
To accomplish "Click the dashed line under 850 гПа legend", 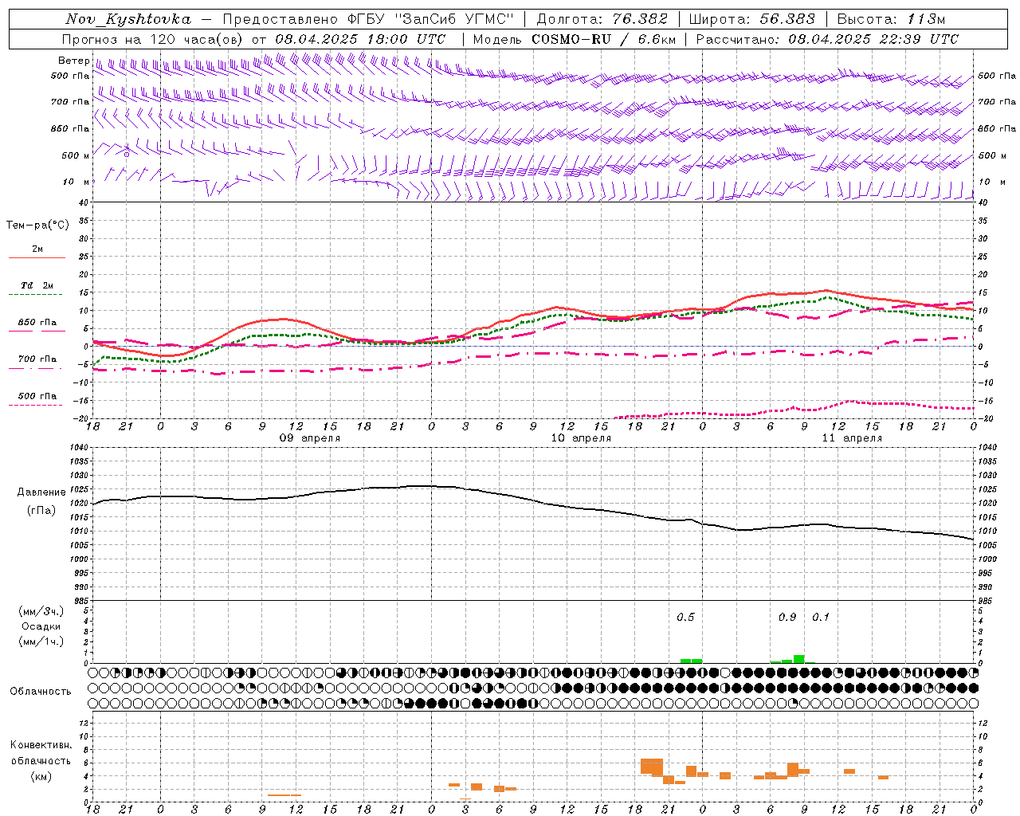I will [36, 331].
